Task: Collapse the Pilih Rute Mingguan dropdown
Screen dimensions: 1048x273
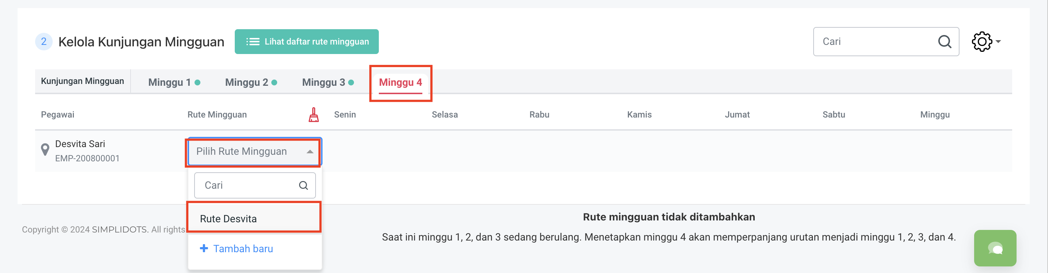Action: pyautogui.click(x=310, y=151)
